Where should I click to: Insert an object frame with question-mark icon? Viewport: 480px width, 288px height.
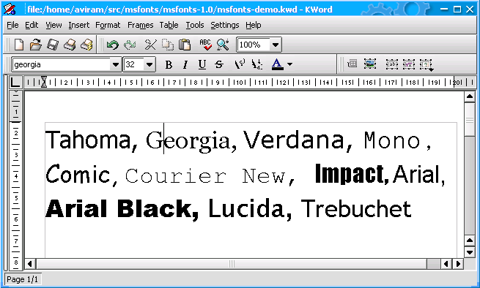pyautogui.click(x=426, y=64)
